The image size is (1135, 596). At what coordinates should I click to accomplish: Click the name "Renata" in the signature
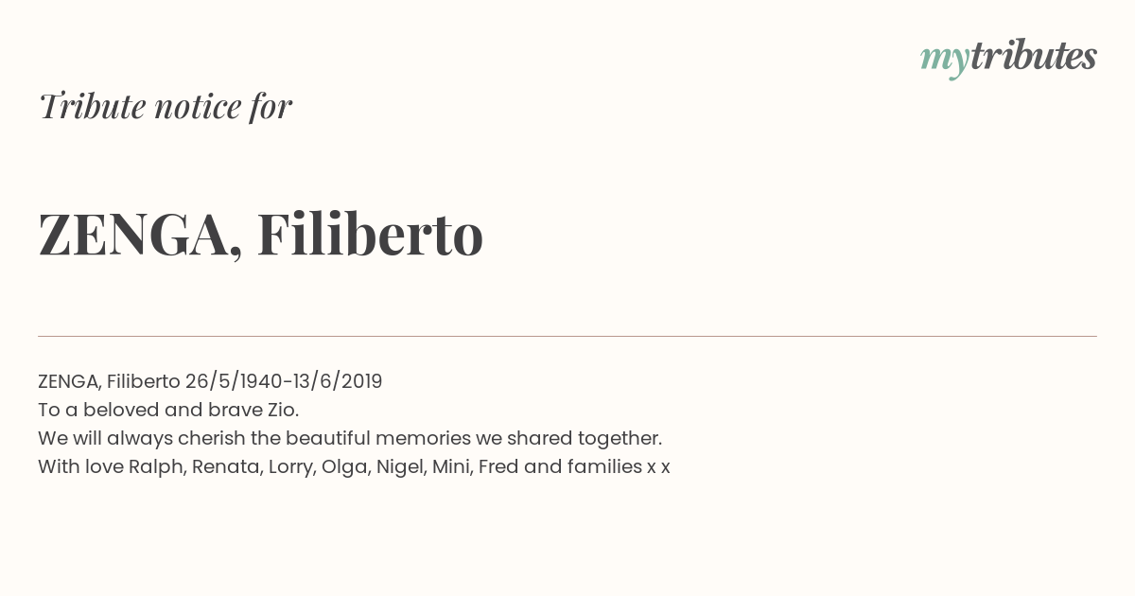coord(227,467)
